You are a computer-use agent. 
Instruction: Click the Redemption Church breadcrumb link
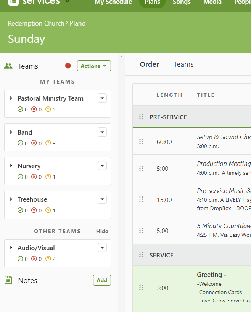[x=36, y=23]
